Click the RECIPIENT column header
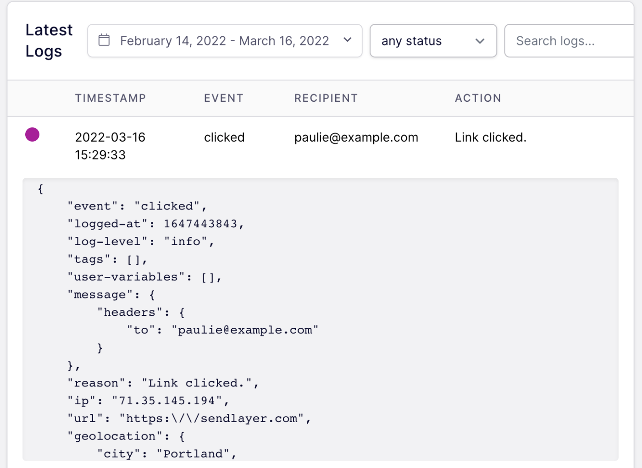This screenshot has height=468, width=642. coord(326,98)
